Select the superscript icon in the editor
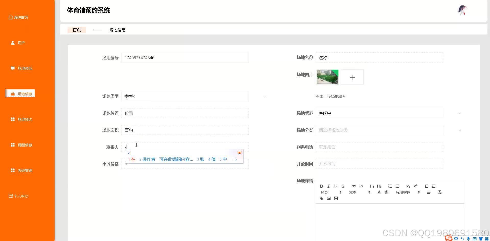This screenshot has width=490, height=241. (415, 186)
